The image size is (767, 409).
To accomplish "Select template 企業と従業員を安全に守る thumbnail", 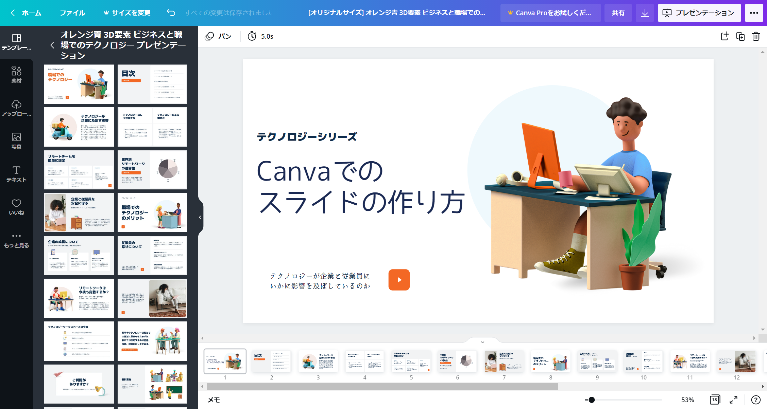I will (x=79, y=212).
